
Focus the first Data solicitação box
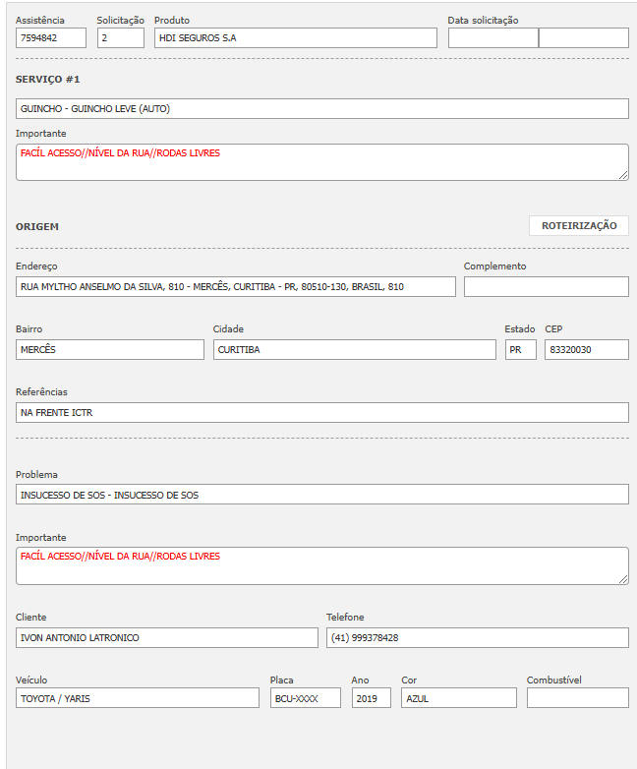pyautogui.click(x=492, y=38)
